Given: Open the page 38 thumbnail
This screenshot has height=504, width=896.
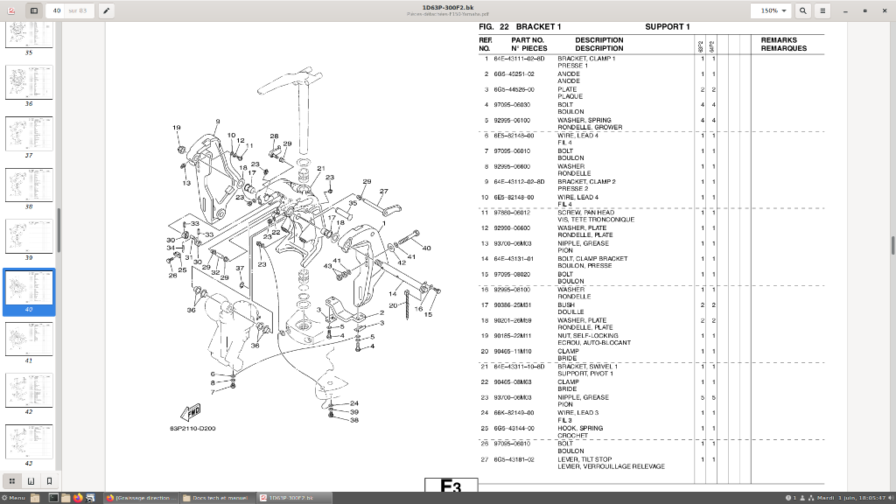Looking at the screenshot, I should 29,185.
